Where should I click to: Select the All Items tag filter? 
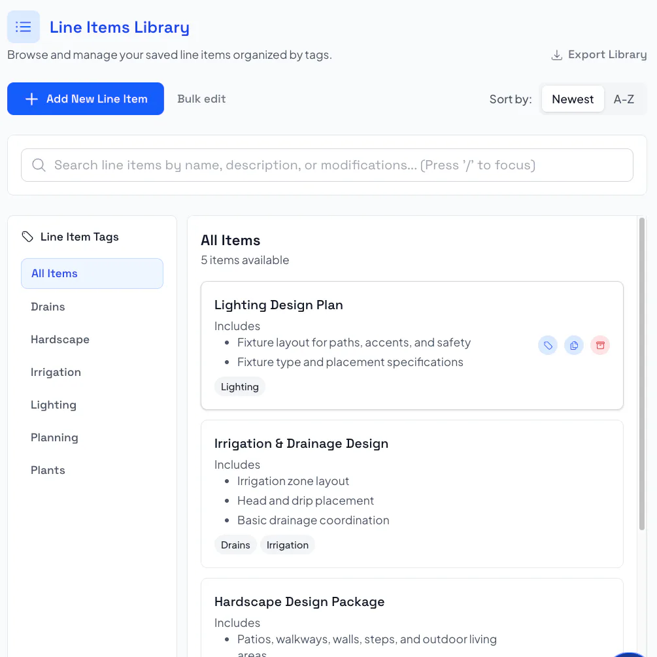(92, 274)
